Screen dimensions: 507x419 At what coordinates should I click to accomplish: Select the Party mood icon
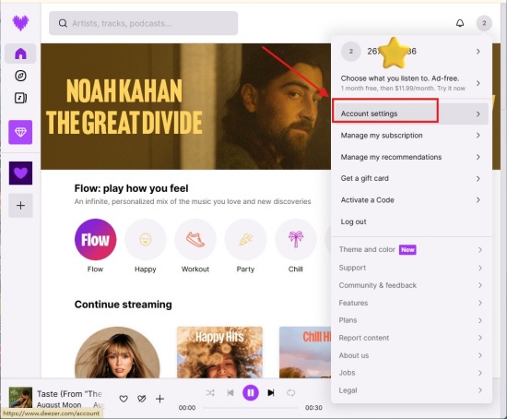tap(245, 240)
